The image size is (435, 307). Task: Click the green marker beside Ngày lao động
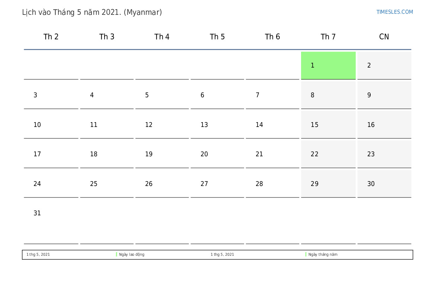[116, 255]
